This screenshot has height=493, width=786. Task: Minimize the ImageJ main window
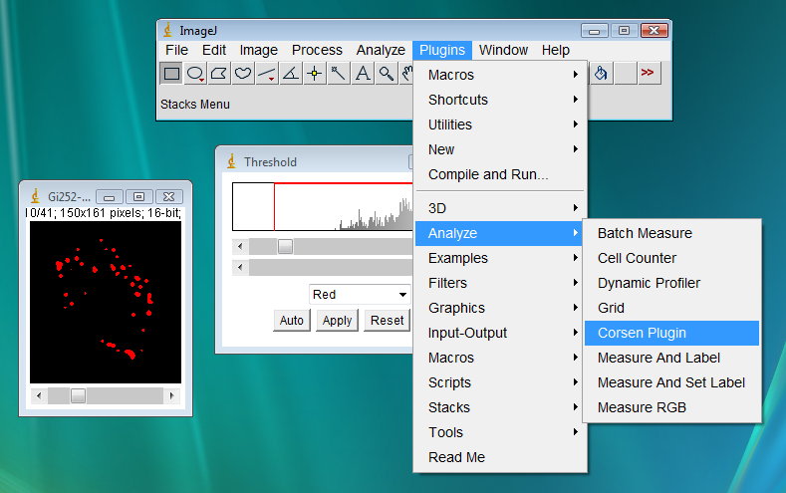[595, 31]
